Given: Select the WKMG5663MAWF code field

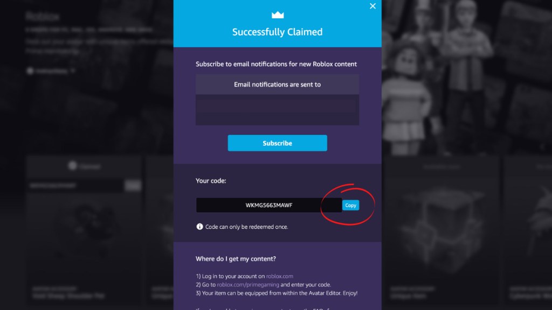Looking at the screenshot, I should [x=269, y=205].
